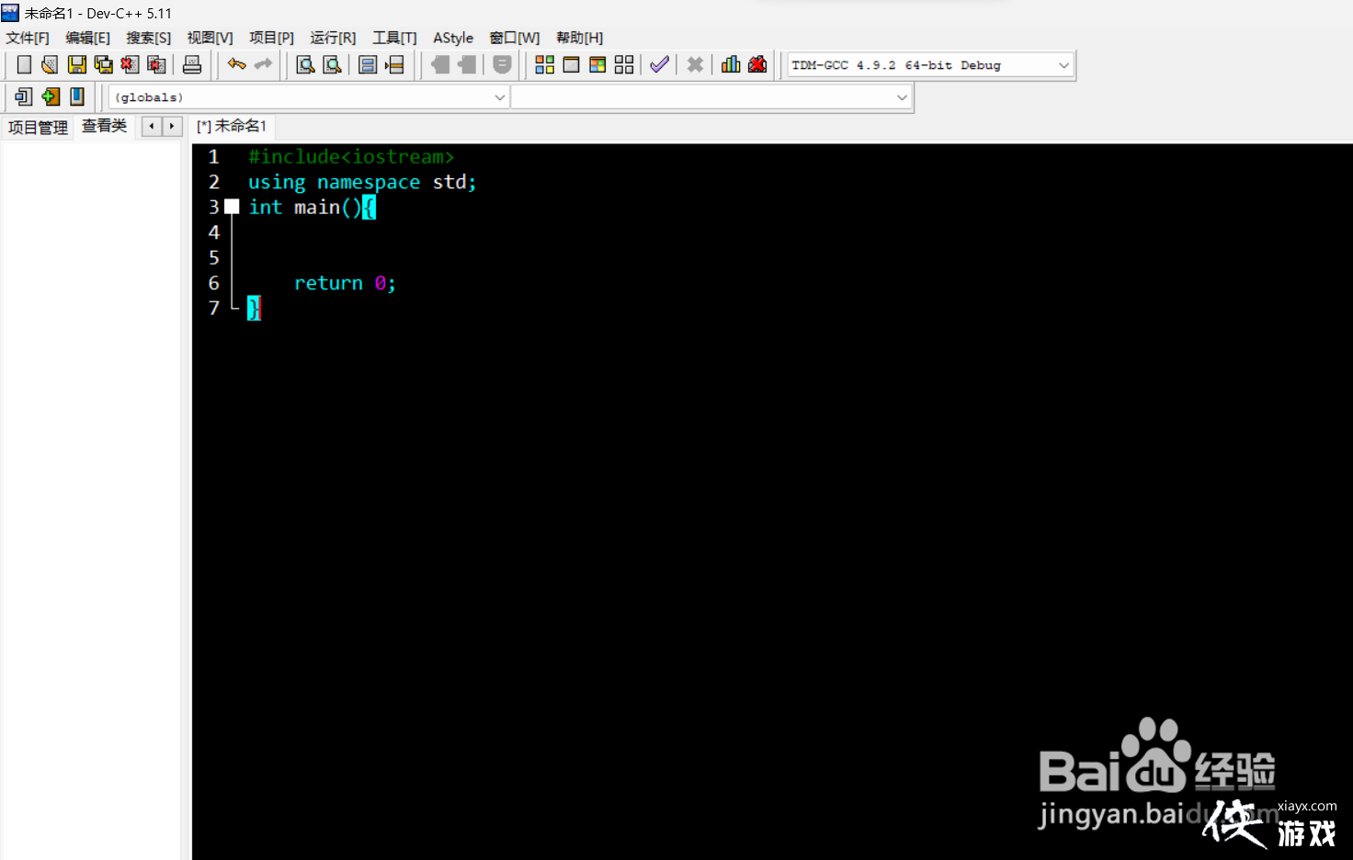Viewport: 1353px width, 860px height.
Task: Open the empty function members dropdown
Action: click(x=711, y=96)
